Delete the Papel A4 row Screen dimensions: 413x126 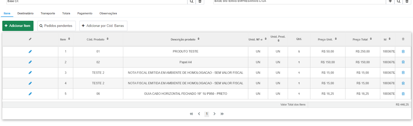(403, 62)
